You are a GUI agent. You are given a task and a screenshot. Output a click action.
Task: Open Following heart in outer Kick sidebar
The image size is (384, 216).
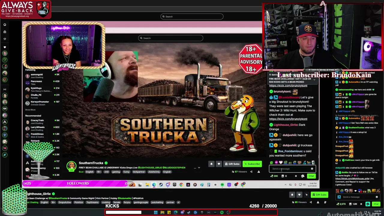[x=5, y=39]
